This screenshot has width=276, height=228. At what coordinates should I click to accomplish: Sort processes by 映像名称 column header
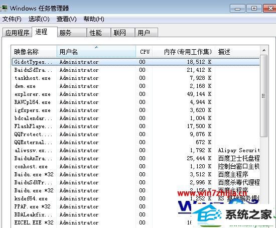(x=34, y=52)
